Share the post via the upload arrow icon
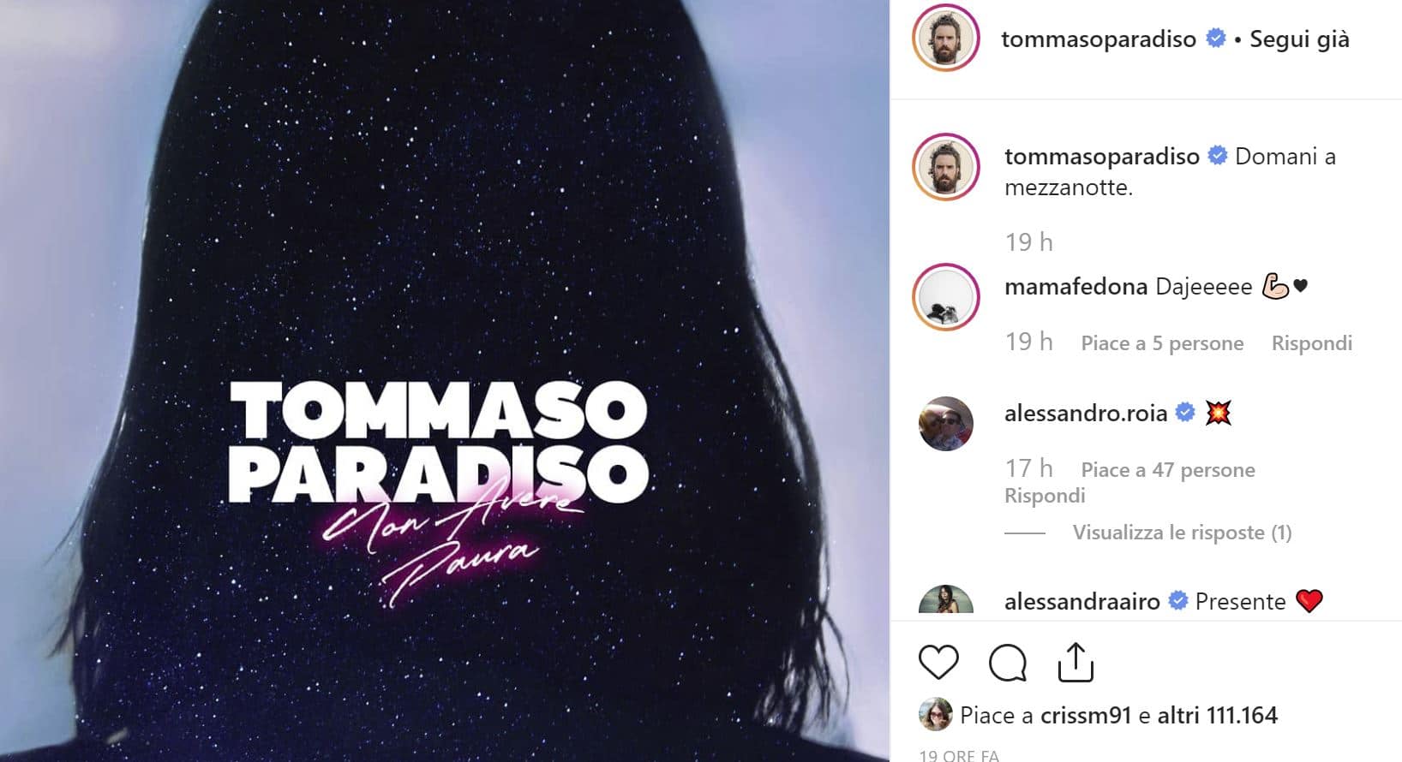1402x762 pixels. pyautogui.click(x=1075, y=662)
